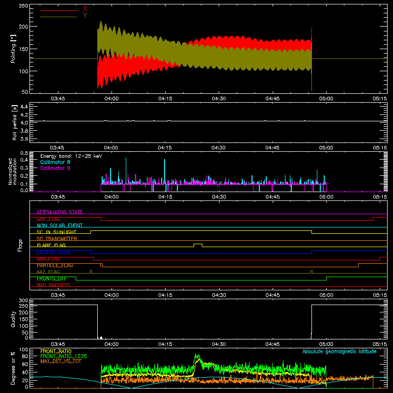Click the 4.4 tick on Roll period axis
The image size is (393, 393).
pos(24,107)
